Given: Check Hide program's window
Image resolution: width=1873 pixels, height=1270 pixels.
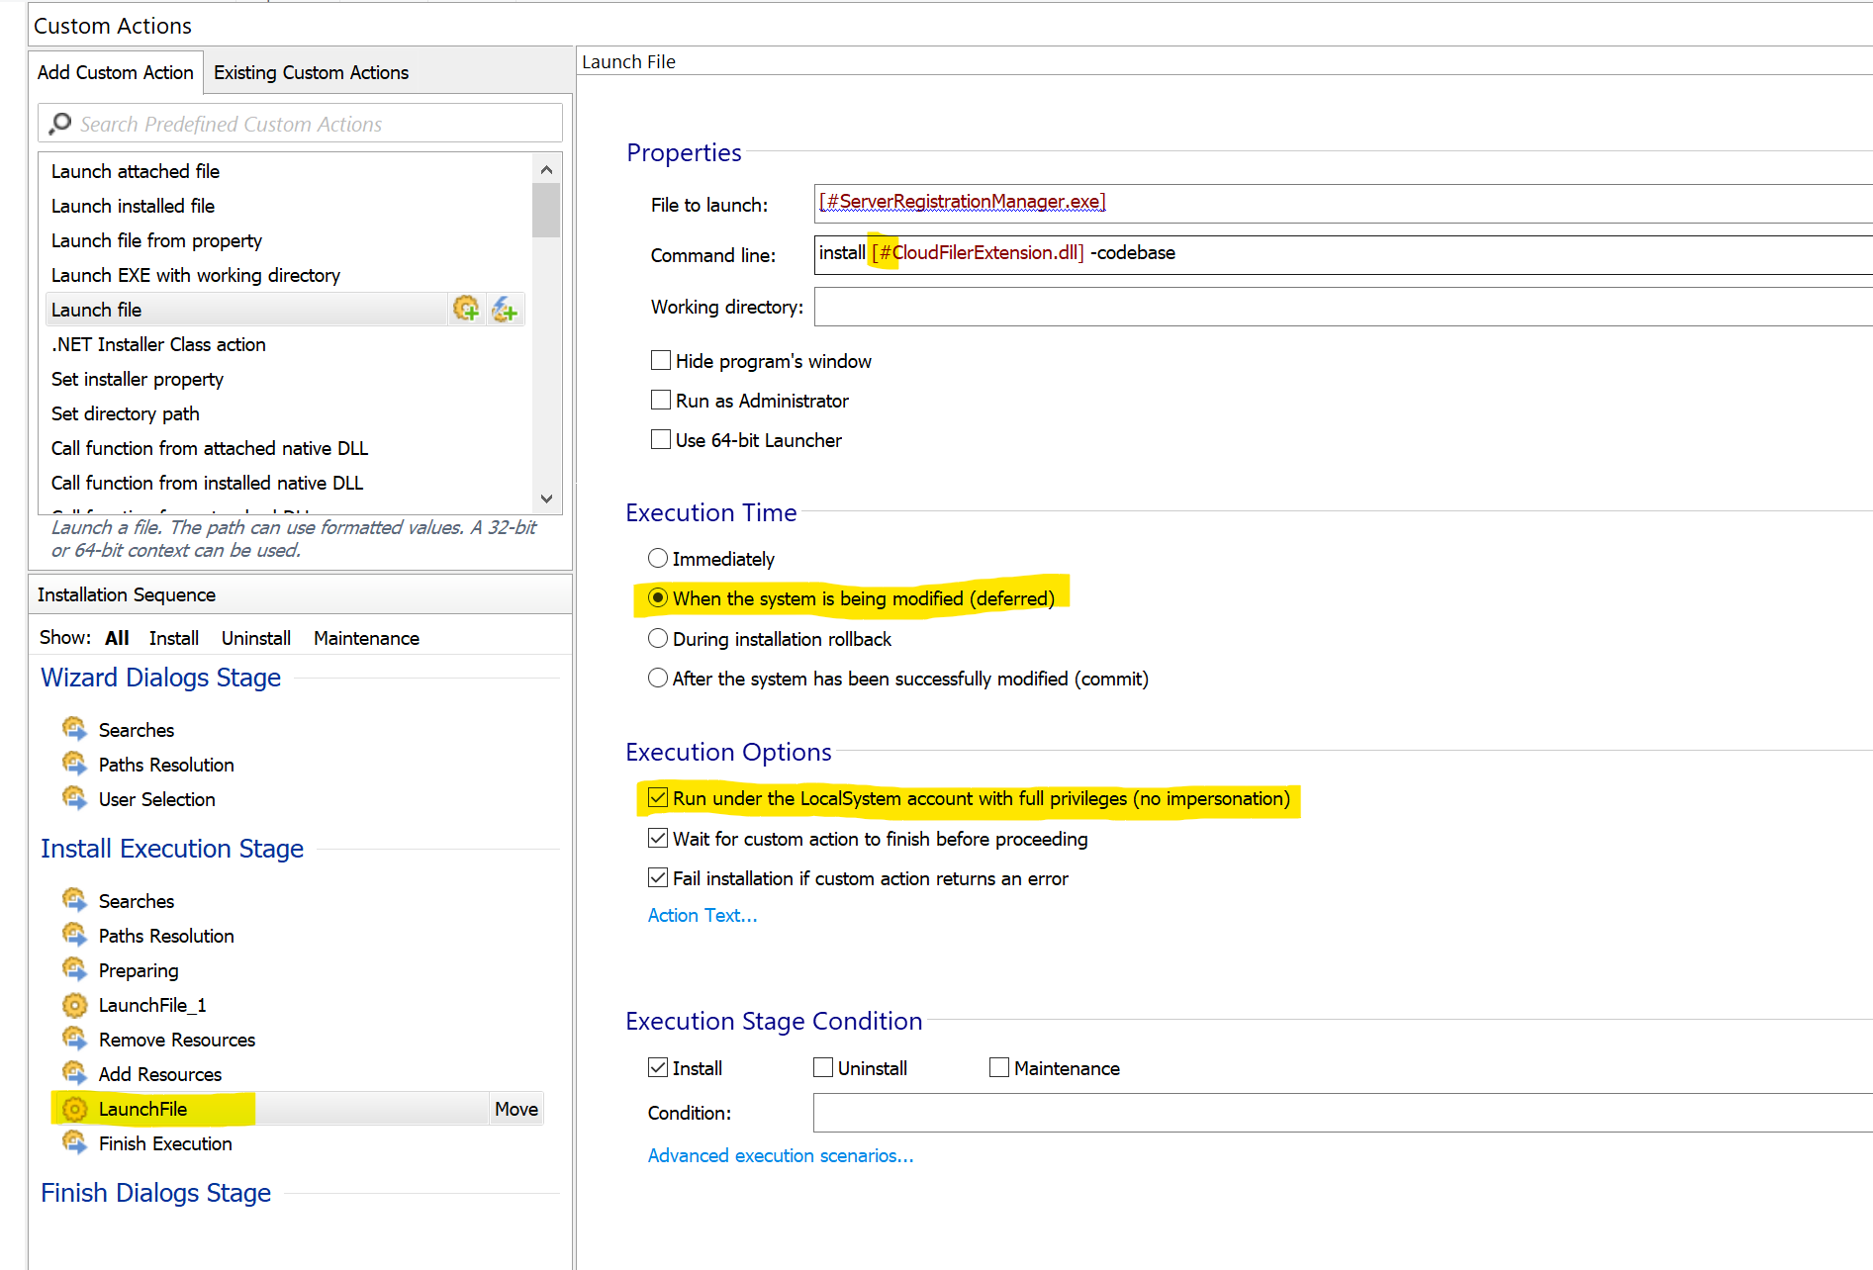Looking at the screenshot, I should pos(661,360).
